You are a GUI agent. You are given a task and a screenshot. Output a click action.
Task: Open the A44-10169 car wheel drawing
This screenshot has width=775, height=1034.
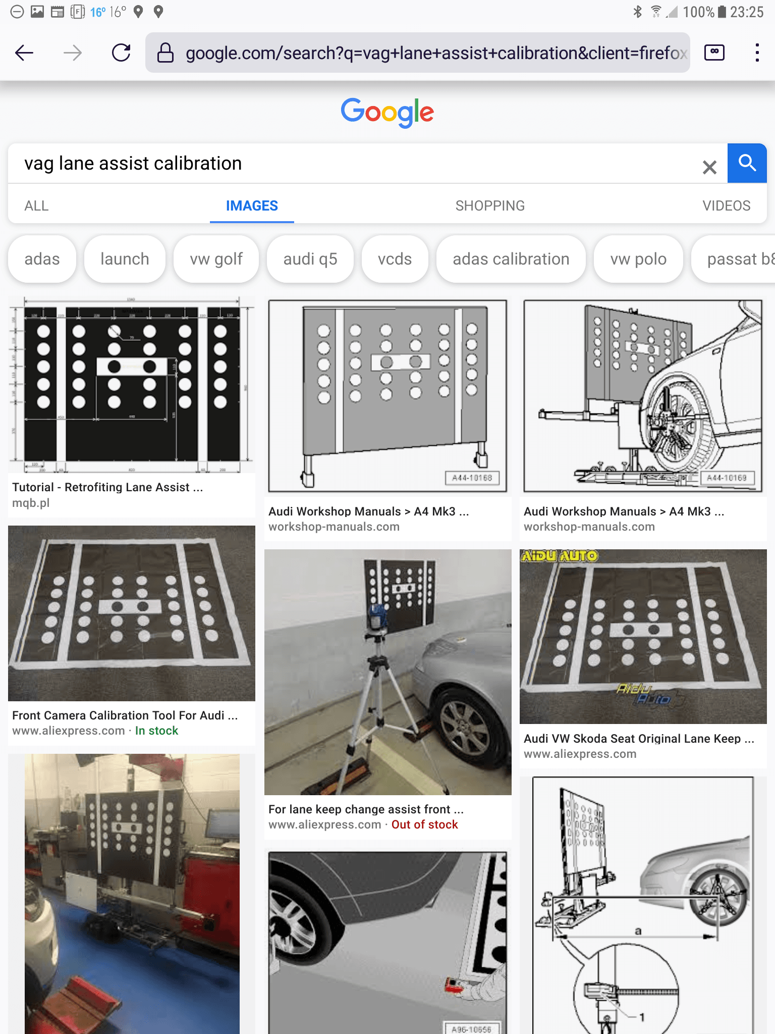[643, 396]
